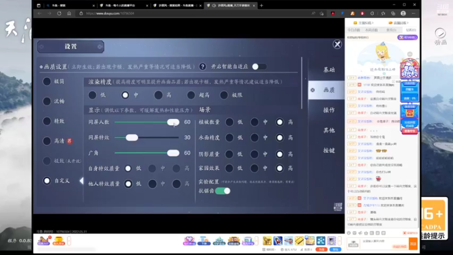Viewport: 453px width, 255px height.
Task: Click the purple fan badge button
Action: click(407, 37)
